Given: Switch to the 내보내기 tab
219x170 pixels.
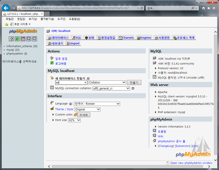Looking at the screenshot, I should click(56, 44).
